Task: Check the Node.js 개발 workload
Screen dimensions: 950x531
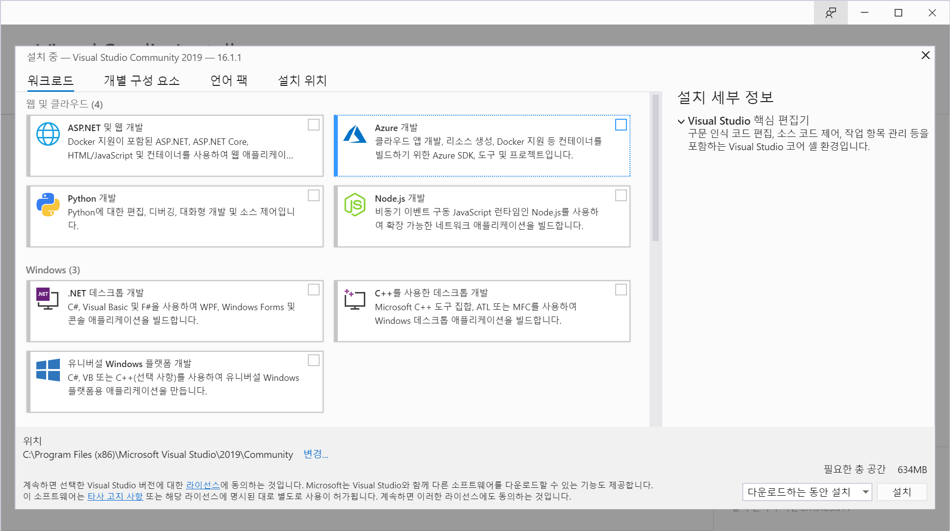Action: point(621,195)
